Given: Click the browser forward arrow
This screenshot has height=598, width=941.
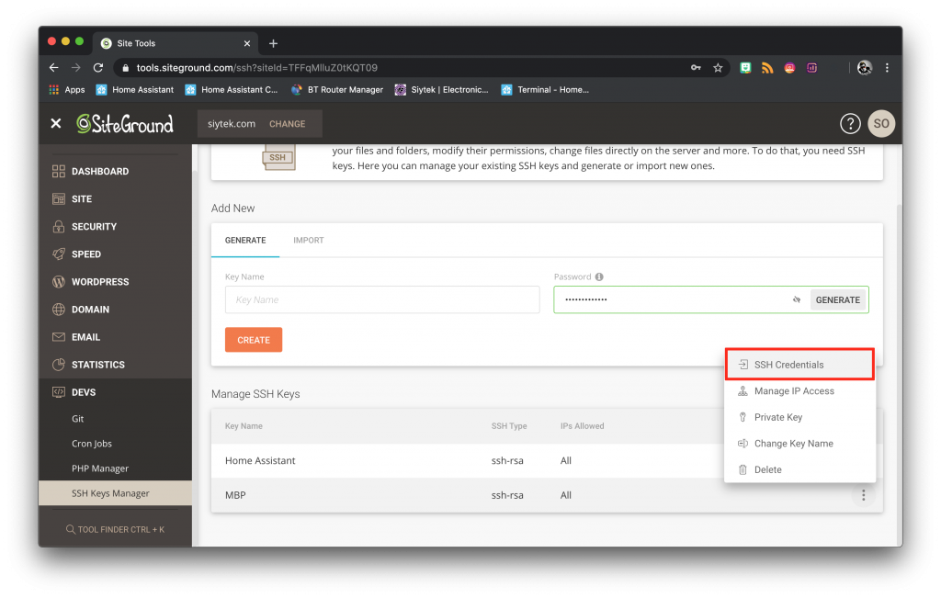Looking at the screenshot, I should coord(75,68).
